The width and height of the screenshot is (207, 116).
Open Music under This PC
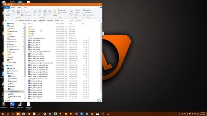tap(12, 84)
